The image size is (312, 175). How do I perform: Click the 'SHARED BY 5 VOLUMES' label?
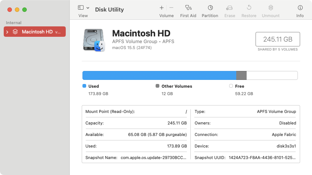tap(278, 49)
